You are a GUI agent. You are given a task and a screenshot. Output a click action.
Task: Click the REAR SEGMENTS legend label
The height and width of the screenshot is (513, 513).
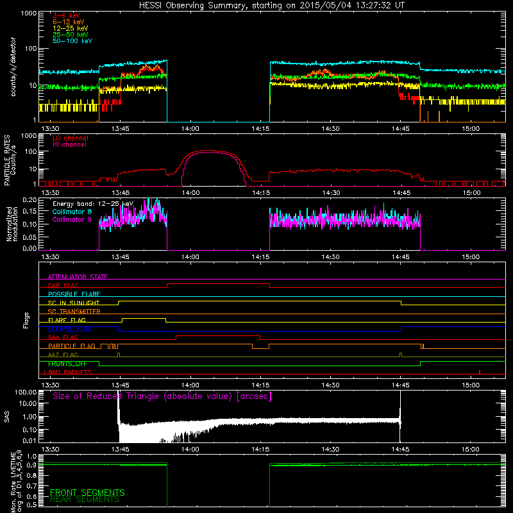click(85, 500)
